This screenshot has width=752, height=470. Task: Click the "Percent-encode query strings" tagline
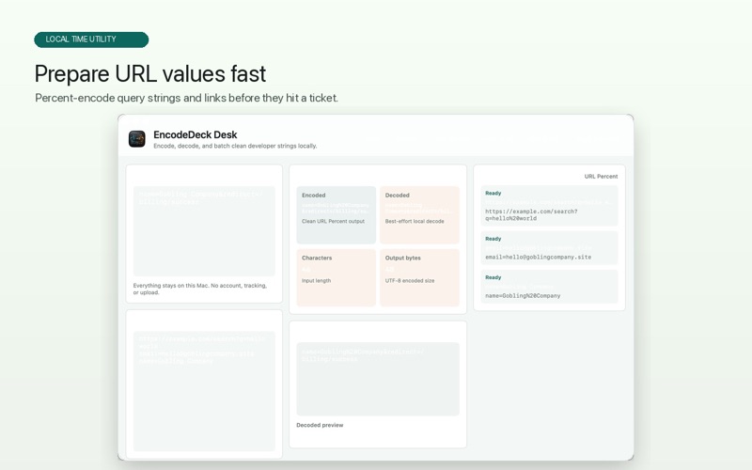pyautogui.click(x=186, y=98)
